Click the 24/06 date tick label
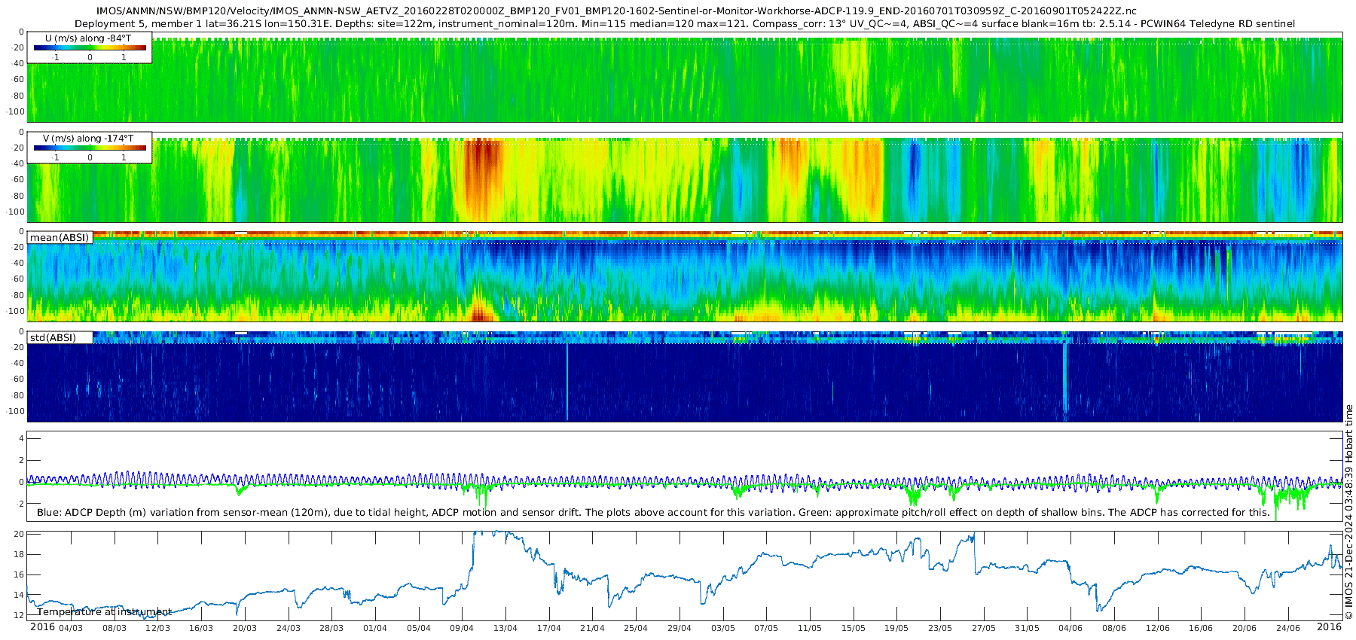 pos(1287,628)
